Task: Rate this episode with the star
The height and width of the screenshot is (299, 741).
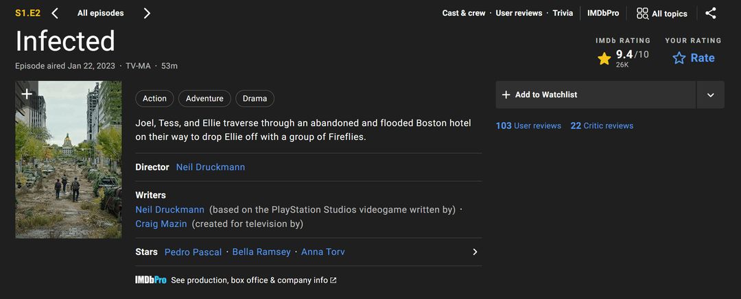Action: (x=693, y=58)
